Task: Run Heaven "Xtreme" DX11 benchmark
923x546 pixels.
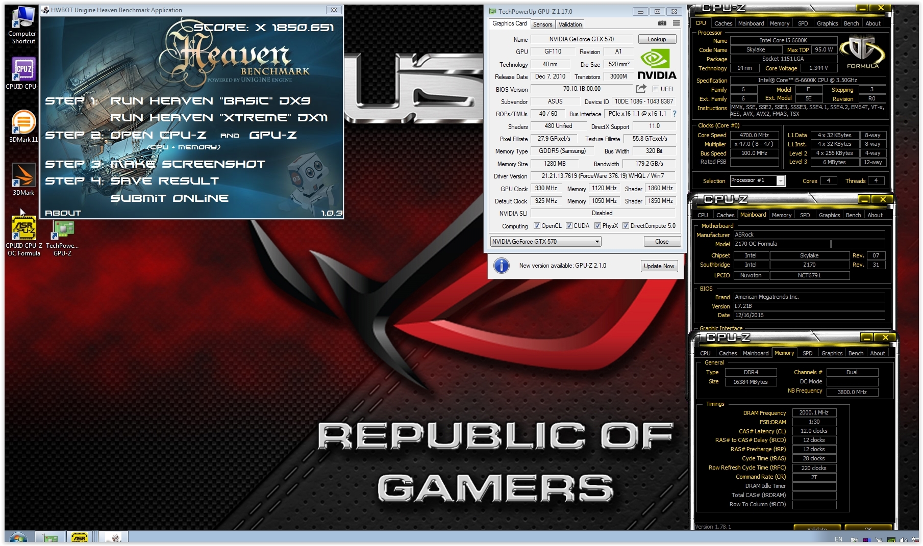Action: [219, 118]
